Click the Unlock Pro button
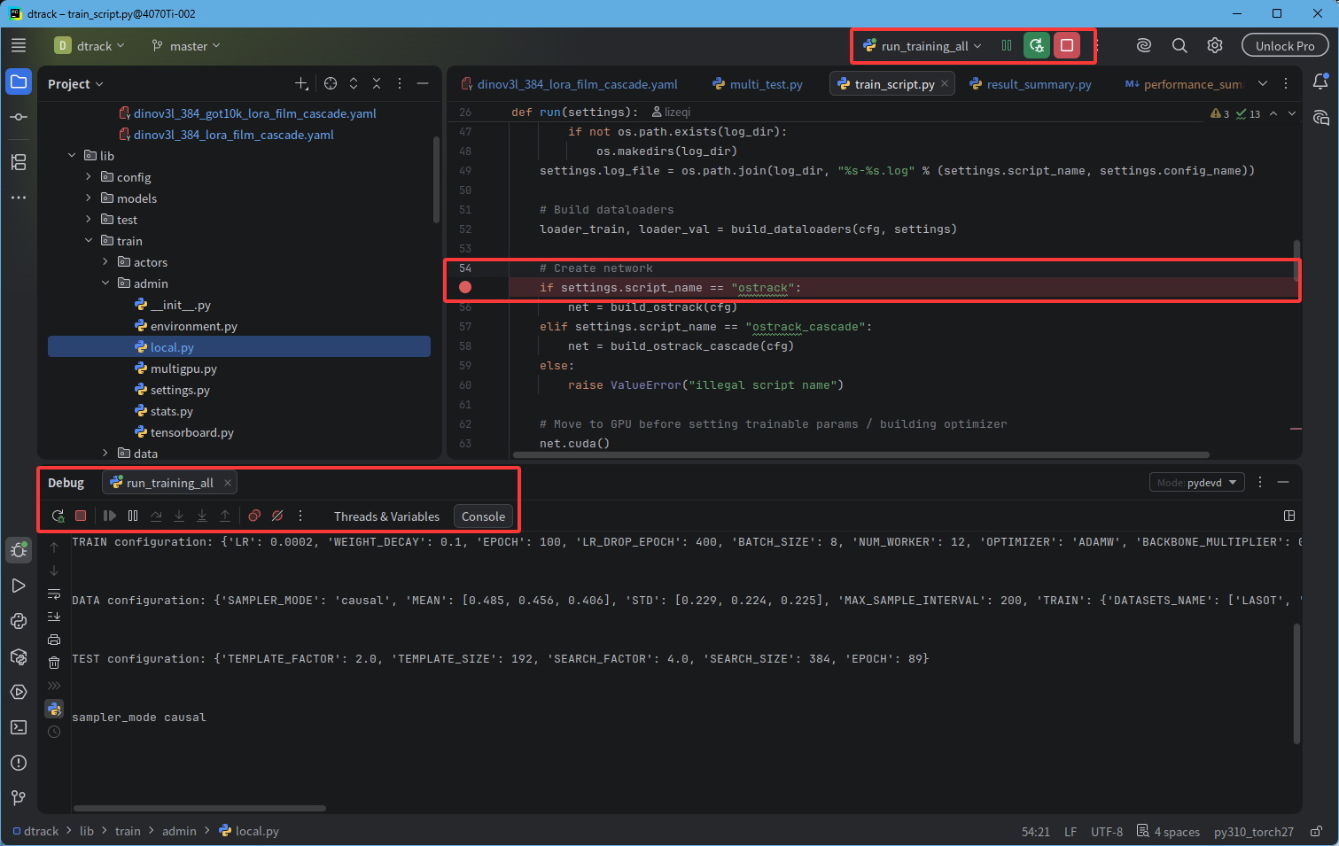 (1285, 46)
